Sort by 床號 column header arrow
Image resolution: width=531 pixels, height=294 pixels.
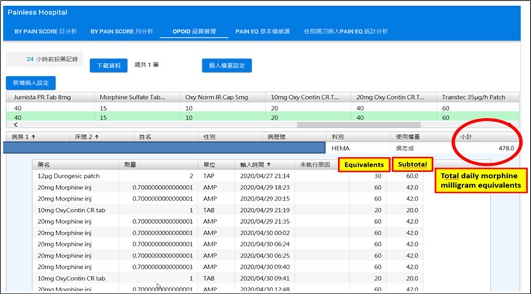96,137
